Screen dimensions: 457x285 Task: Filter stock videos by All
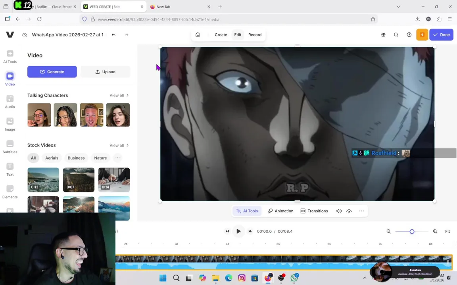33,158
